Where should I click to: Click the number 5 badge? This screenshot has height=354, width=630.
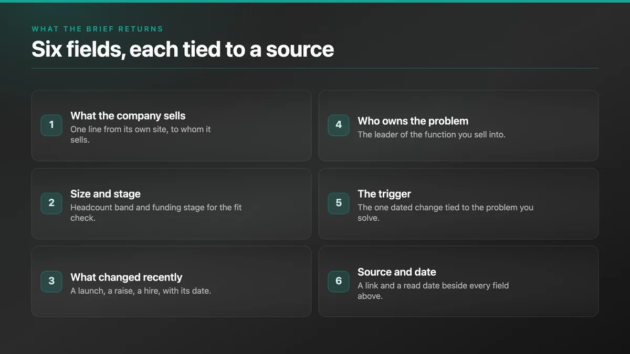click(339, 203)
